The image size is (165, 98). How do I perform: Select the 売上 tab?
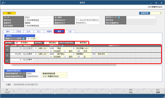[x=39, y=31]
